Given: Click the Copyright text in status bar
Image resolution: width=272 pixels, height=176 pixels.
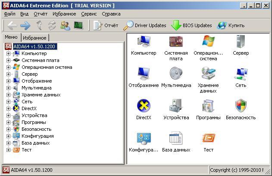Looking at the screenshot, I should 237,170.
